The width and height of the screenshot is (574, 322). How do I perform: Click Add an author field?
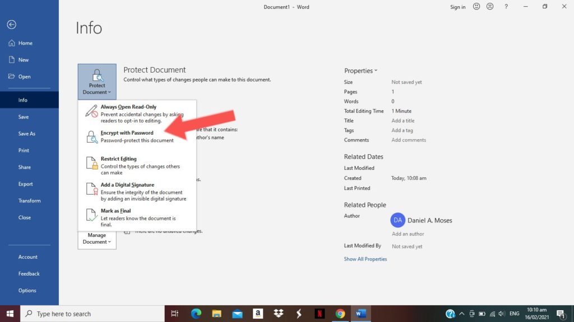(408, 234)
